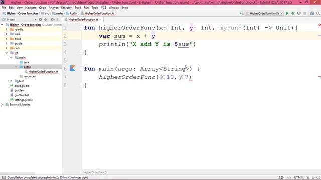Expand the .gradle folder

click(6, 29)
